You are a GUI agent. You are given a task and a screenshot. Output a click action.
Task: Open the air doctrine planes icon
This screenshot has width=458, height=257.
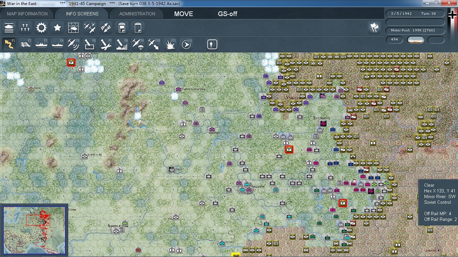pyautogui.click(x=90, y=28)
